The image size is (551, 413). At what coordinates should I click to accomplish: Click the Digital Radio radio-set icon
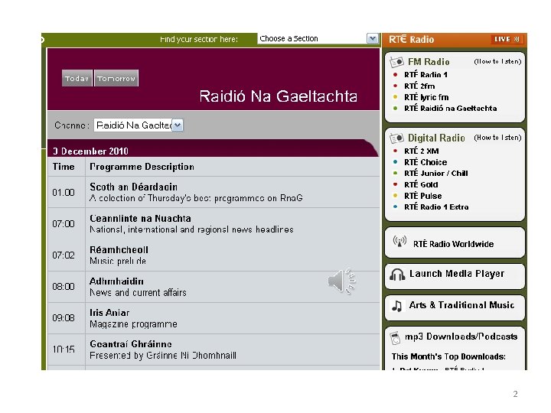(396, 138)
